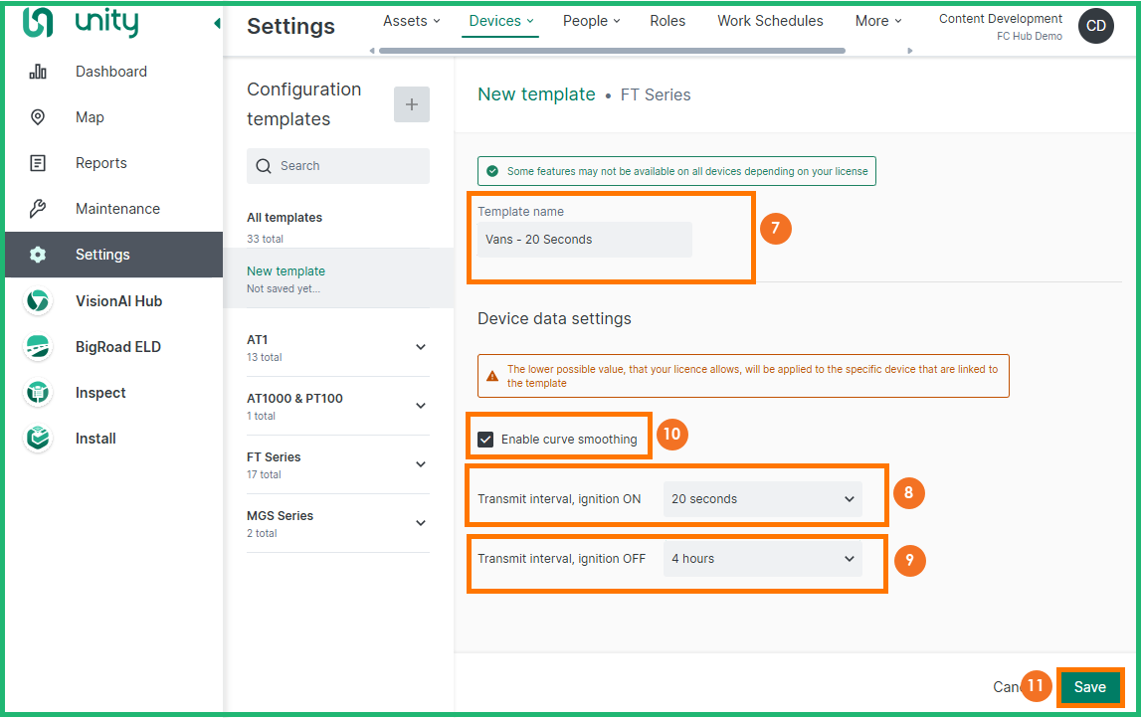Open BigRoad ELD app icon
This screenshot has width=1141, height=718.
[x=38, y=347]
